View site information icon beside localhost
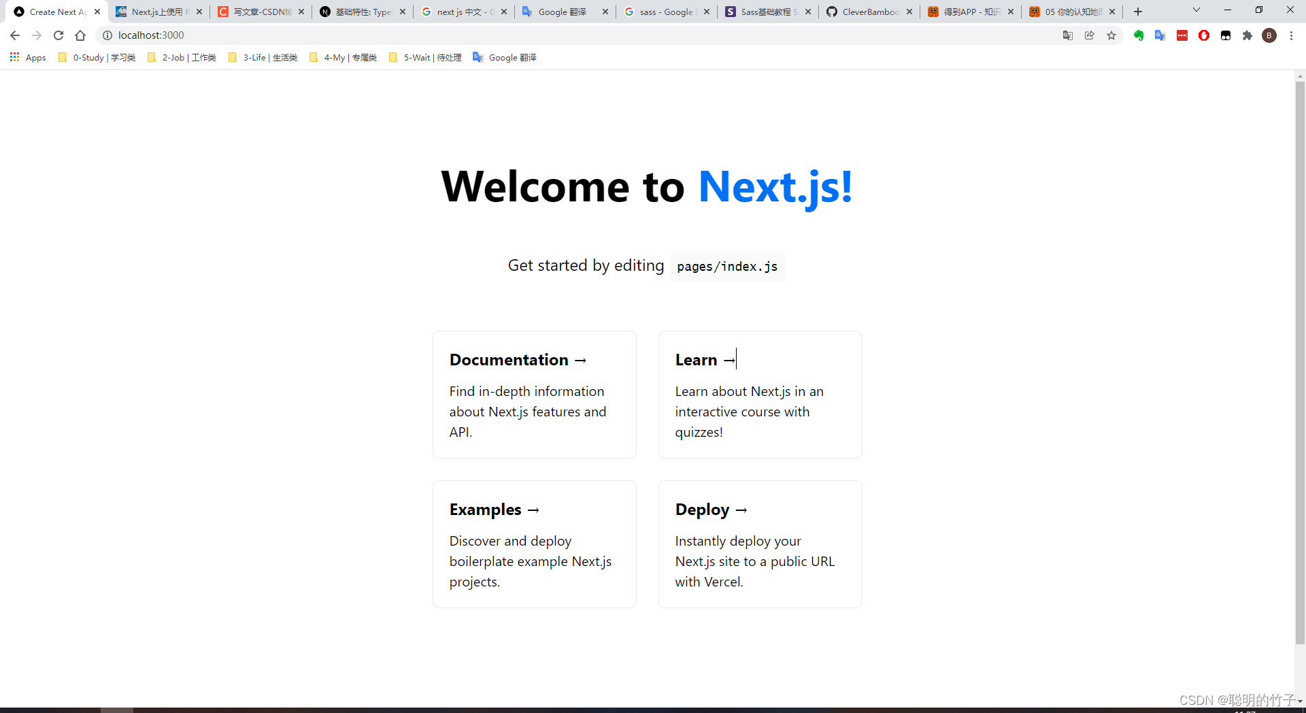Image resolution: width=1306 pixels, height=713 pixels. (x=107, y=35)
